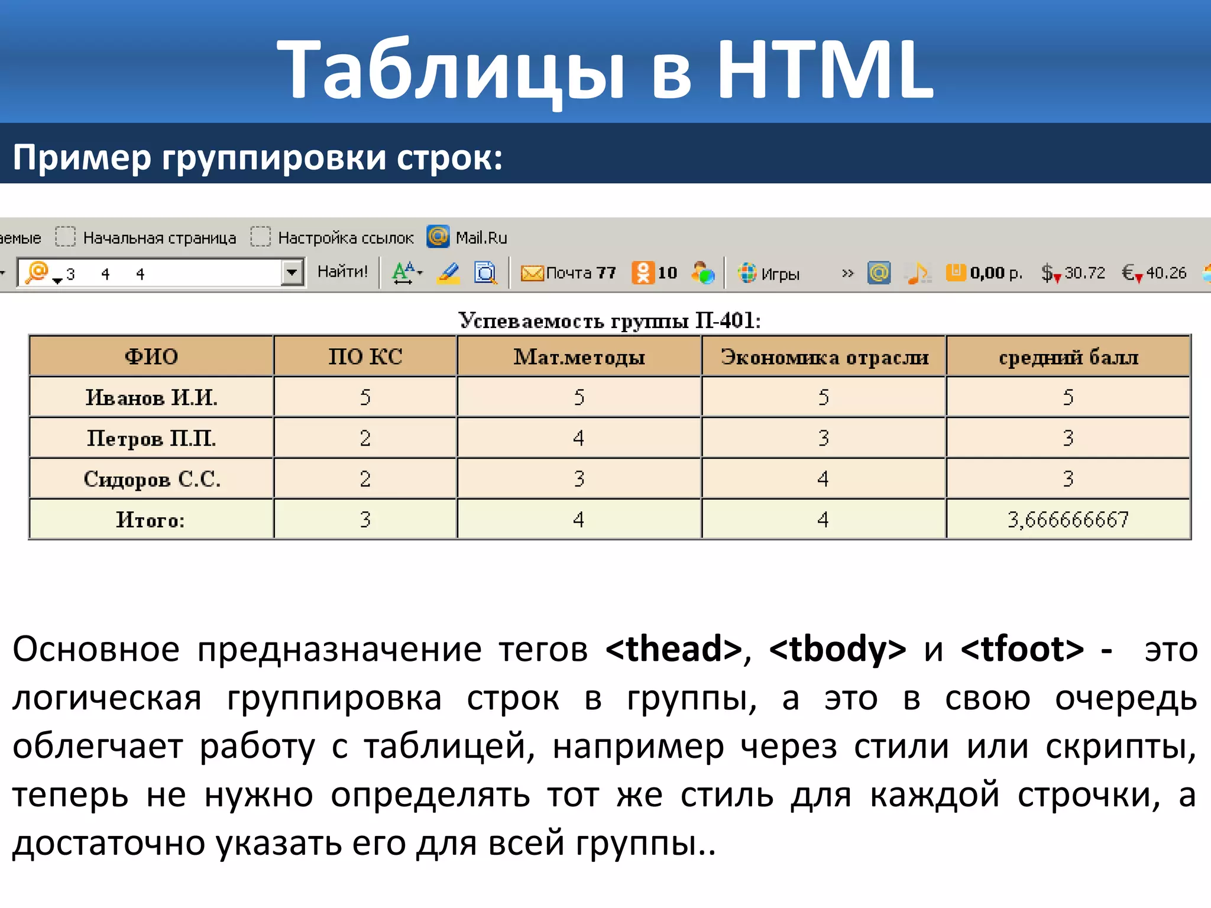Screen dimensions: 1211x908
Task: Check the euro rate 40.26
Action: coord(1154,273)
